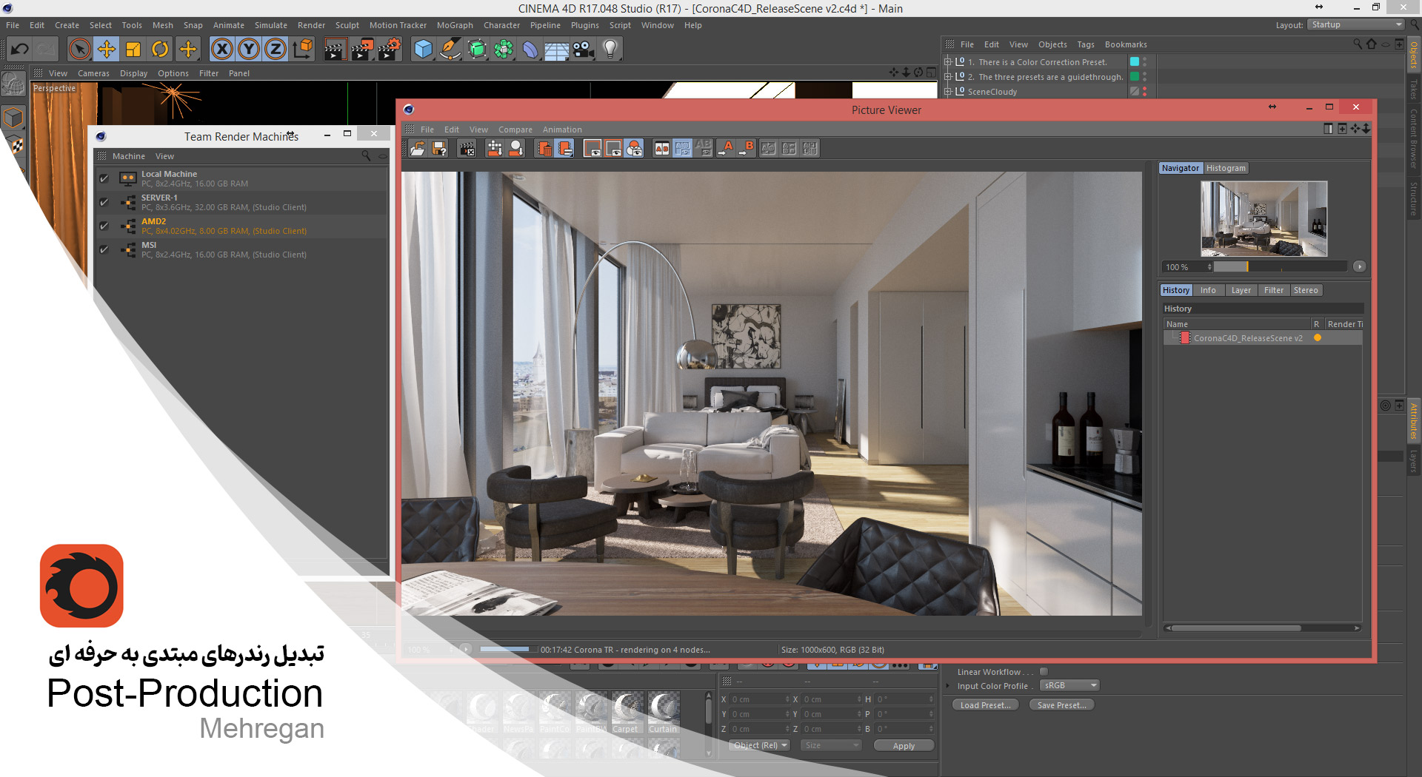1422x777 pixels.
Task: Click Save Image icon in Picture Viewer
Action: [x=439, y=149]
